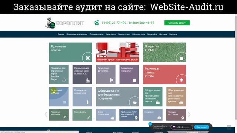Image resolution: width=237 pixels, height=133 pixels.
Task: Click the Жду звонка callback button
Action: point(201,127)
